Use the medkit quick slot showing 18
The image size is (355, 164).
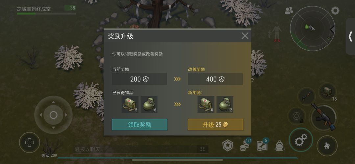pos(327,91)
